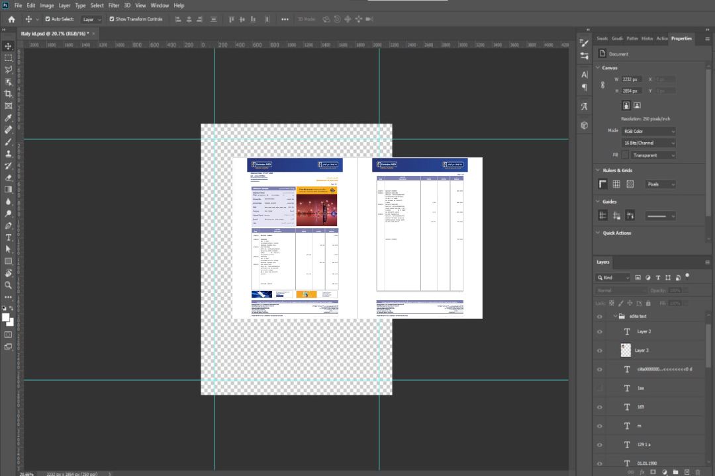
Task: Collapse the 'edite text' layer group
Action: click(614, 316)
